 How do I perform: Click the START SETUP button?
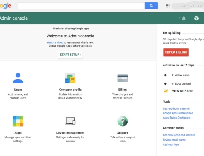70,55
